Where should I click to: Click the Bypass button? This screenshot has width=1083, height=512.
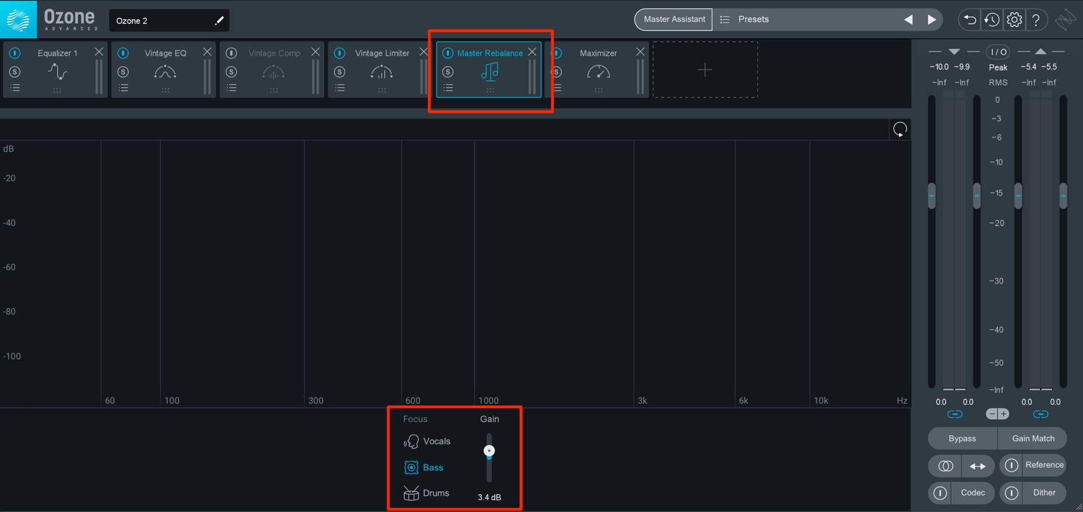tap(962, 438)
